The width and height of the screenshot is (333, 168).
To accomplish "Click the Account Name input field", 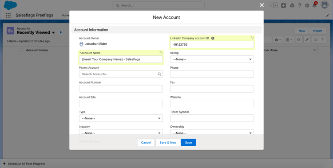I will [x=121, y=59].
